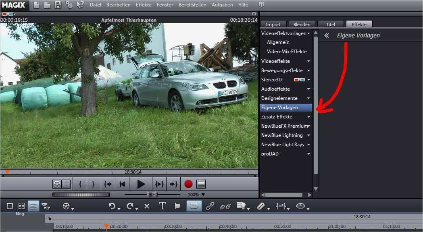The height and width of the screenshot is (232, 423).
Task: Switch to the Import tab
Action: [273, 24]
